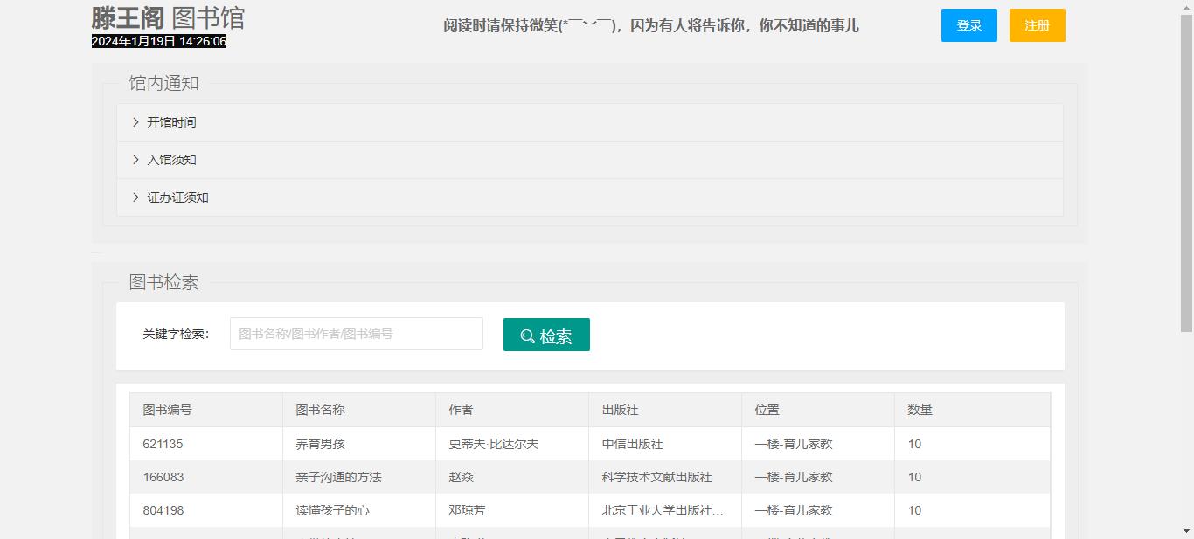Click quantity cell in 亲子沟通的方法 row

click(973, 477)
